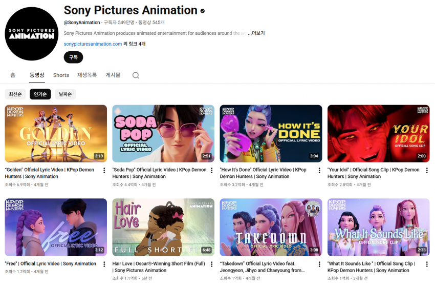Image resolution: width=435 pixels, height=287 pixels.
Task: Click the 조회수 2.8억회 view count
Action: [340, 184]
